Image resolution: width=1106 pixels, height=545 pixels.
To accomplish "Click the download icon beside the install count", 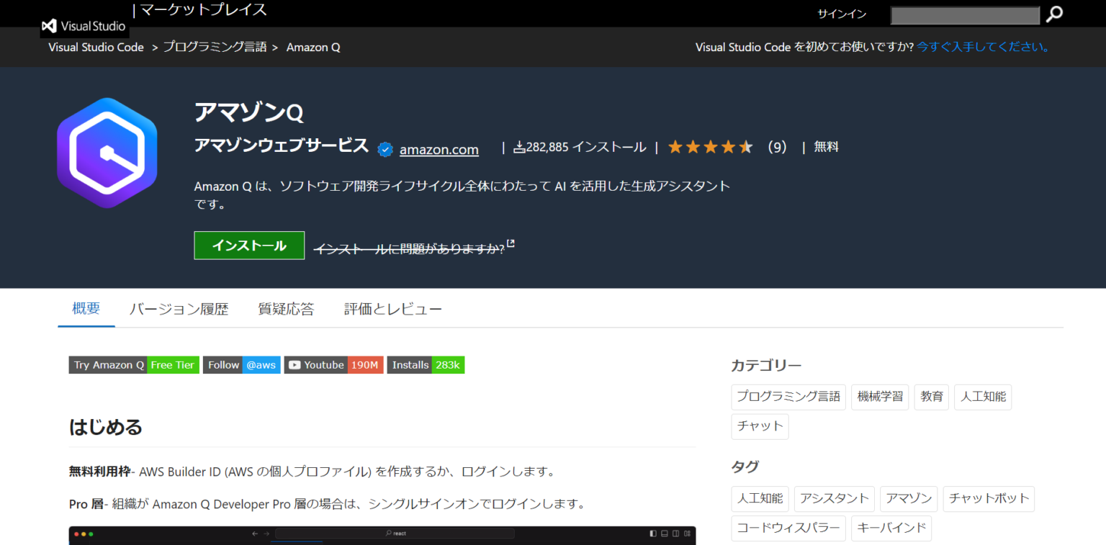I will pyautogui.click(x=518, y=146).
